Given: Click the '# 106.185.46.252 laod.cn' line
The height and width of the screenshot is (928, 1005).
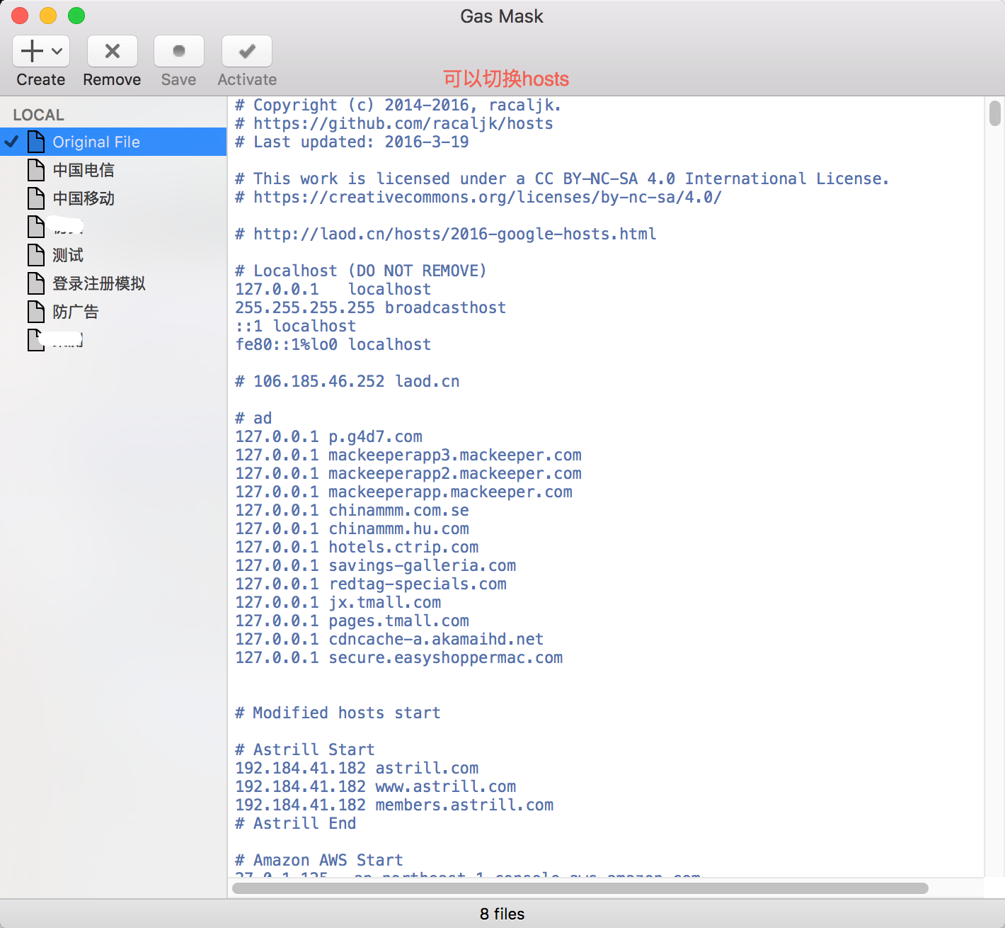Looking at the screenshot, I should pyautogui.click(x=348, y=381).
